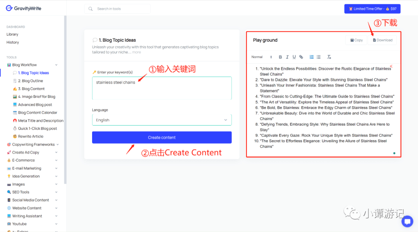The image size is (418, 232).
Task: Open 4. Image Brief for Blog
Action: [x=36, y=97]
